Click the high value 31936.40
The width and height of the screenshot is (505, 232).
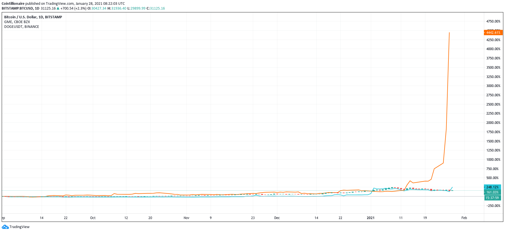click(119, 8)
